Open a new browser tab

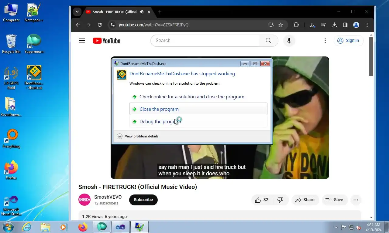click(160, 12)
